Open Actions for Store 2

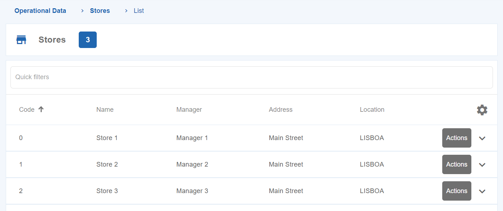(x=456, y=164)
